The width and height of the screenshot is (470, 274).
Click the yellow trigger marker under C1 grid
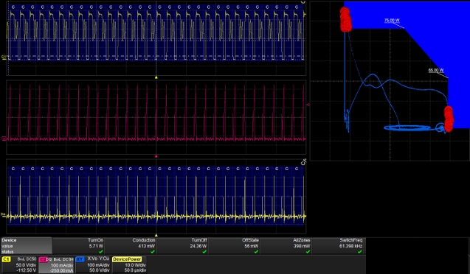(x=156, y=77)
